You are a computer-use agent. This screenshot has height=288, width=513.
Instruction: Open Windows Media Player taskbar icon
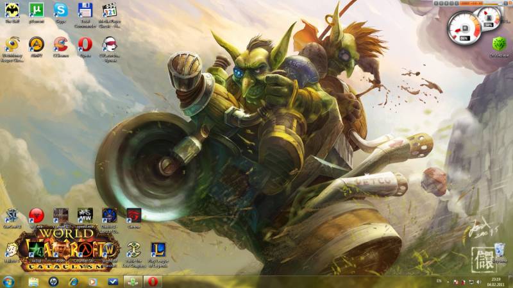coord(93,282)
